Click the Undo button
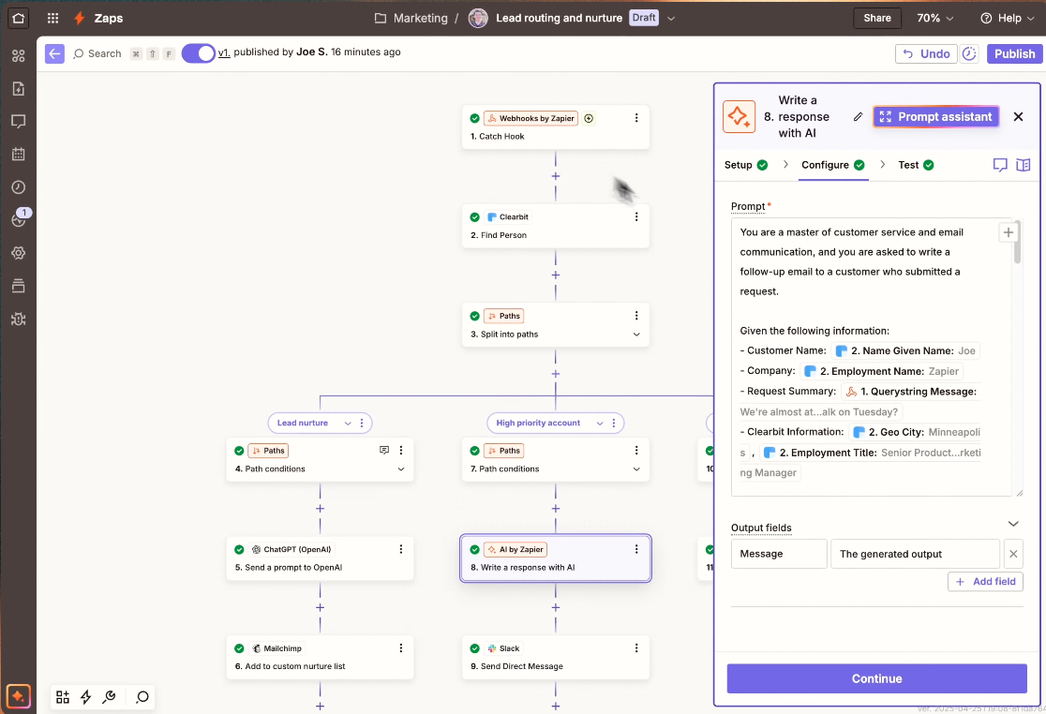1046x714 pixels. 926,54
